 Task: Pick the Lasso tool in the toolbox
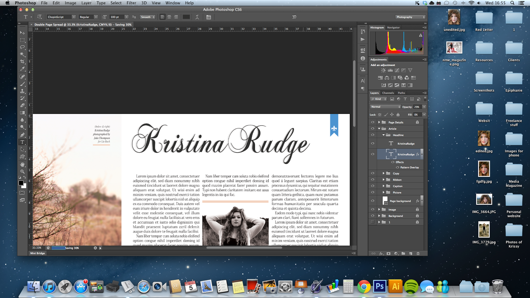pos(23,47)
